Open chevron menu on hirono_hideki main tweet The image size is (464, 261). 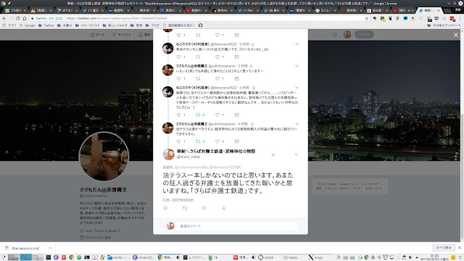pos(296,154)
